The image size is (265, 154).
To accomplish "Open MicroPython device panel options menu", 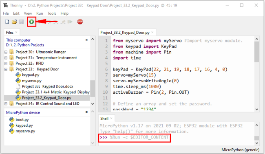I will coord(86,112).
